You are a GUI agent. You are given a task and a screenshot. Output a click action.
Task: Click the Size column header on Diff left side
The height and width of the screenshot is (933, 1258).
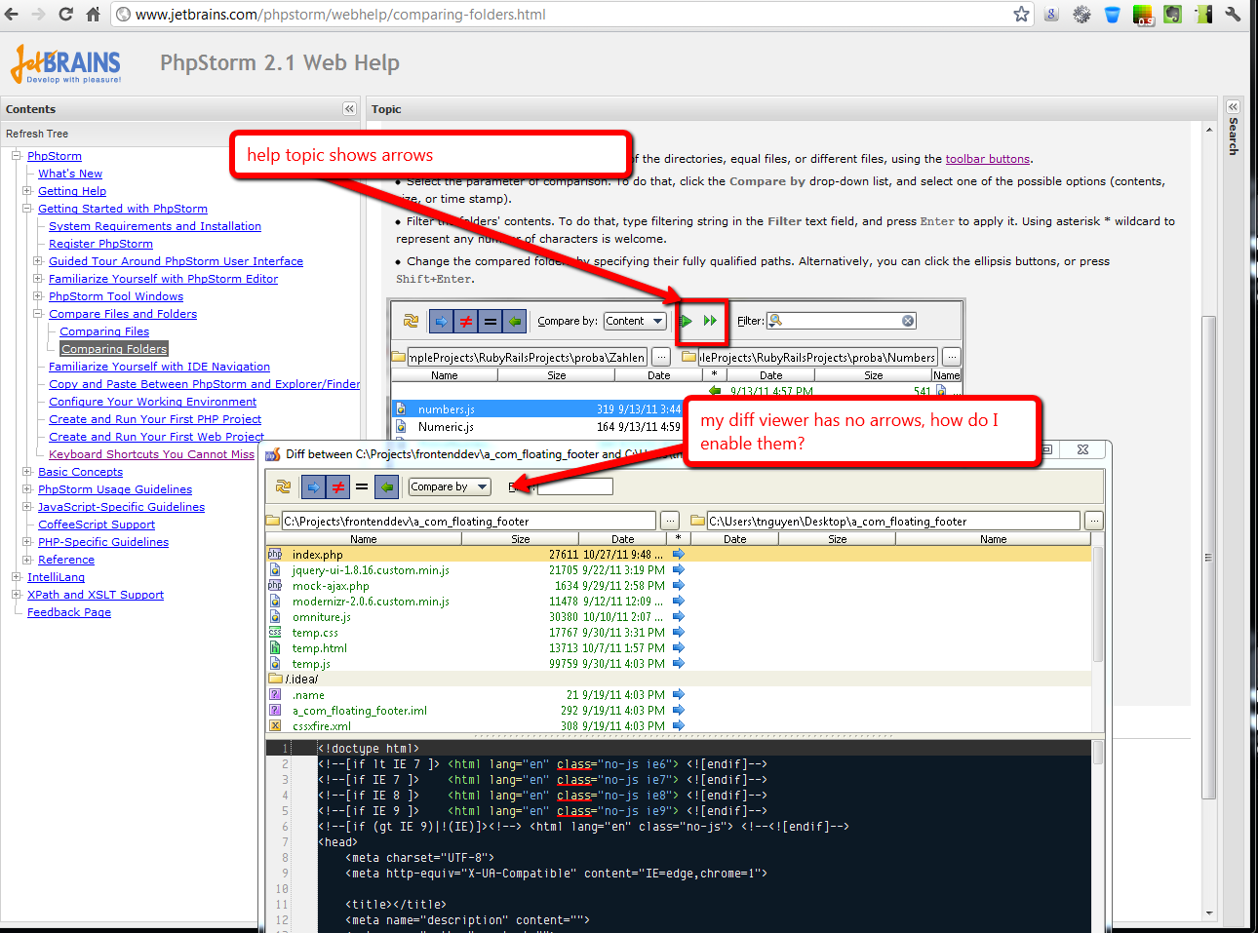521,539
